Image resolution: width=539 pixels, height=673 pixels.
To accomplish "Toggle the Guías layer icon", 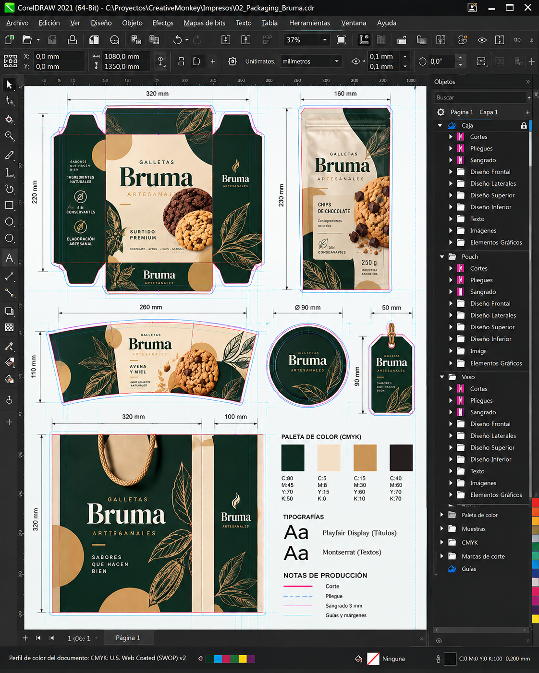I will coord(452,569).
